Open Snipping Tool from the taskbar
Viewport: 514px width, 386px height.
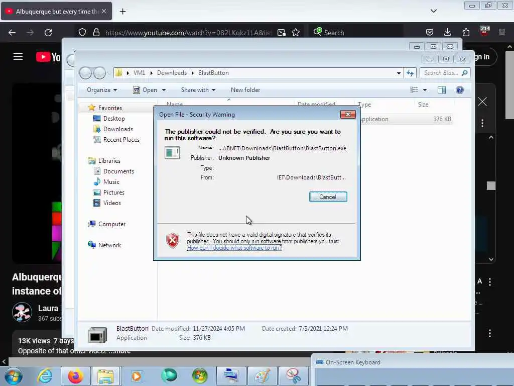(293, 376)
